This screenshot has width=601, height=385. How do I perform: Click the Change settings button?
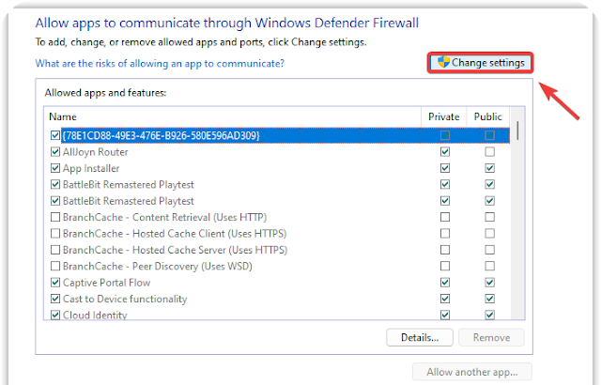pyautogui.click(x=480, y=62)
